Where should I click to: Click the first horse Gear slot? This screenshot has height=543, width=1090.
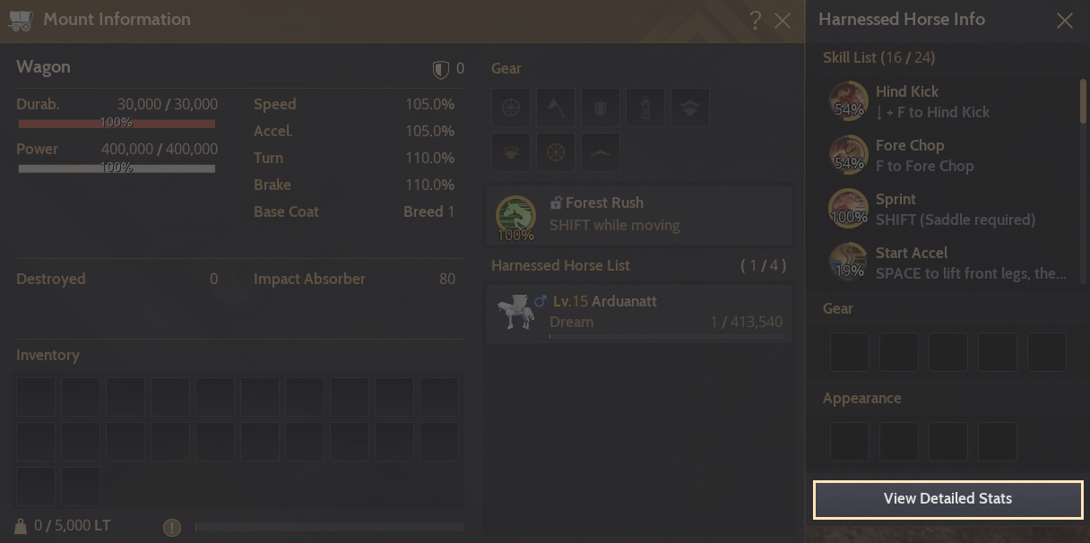[849, 352]
